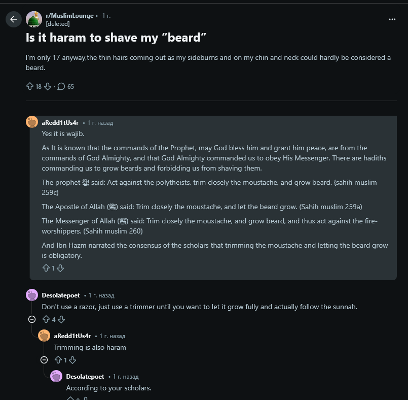This screenshot has height=400, width=408.
Task: Open Desolatepoet's profile from the trimmer comment
Action: (60, 295)
